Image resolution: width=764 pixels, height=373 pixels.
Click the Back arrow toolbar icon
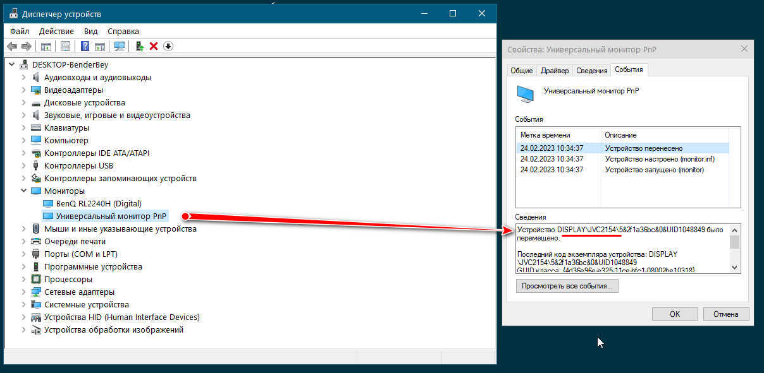[x=11, y=46]
